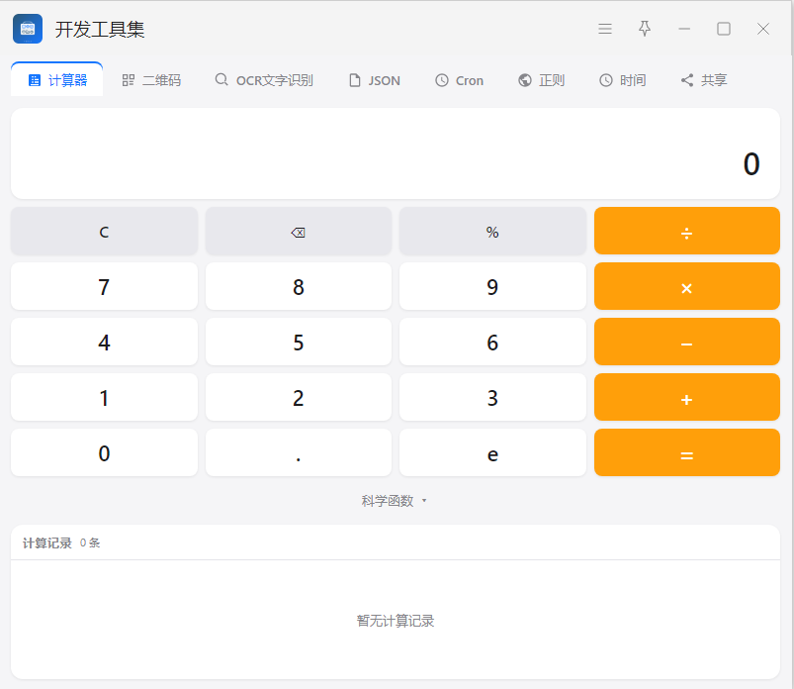Viewport: 794px width, 689px height.
Task: Tap digit 7 key
Action: click(104, 286)
